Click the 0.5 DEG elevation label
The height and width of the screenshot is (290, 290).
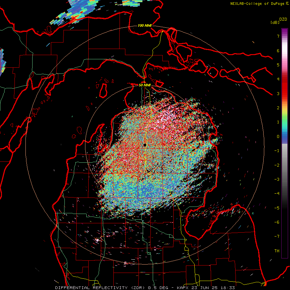coord(158,288)
